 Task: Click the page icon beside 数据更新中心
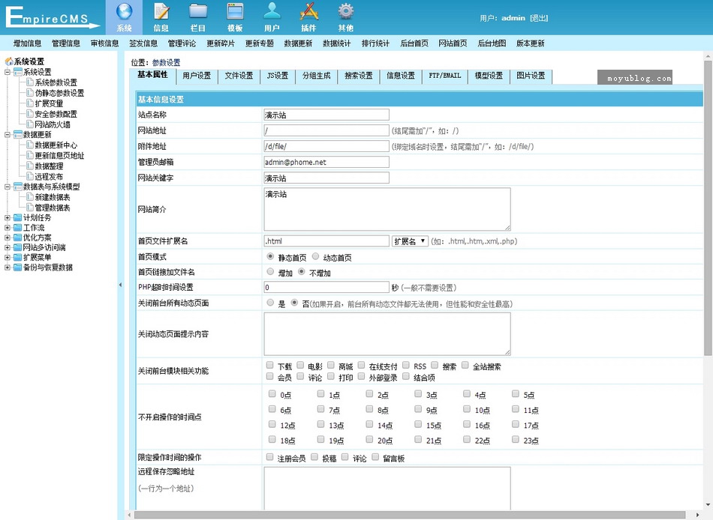(x=30, y=145)
